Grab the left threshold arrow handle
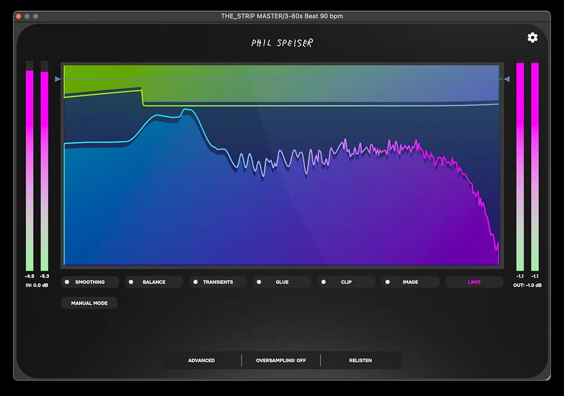Screen dimensions: 564x396 (x=58, y=79)
